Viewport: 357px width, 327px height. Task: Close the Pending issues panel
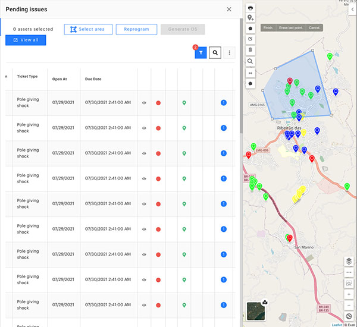(229, 10)
